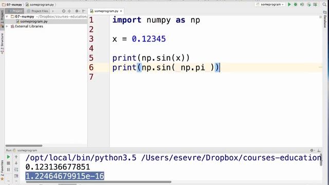This screenshot has height=185, width=329.
Task: Toggle the 7: Structure side tool window tab
Action: [x=2, y=43]
